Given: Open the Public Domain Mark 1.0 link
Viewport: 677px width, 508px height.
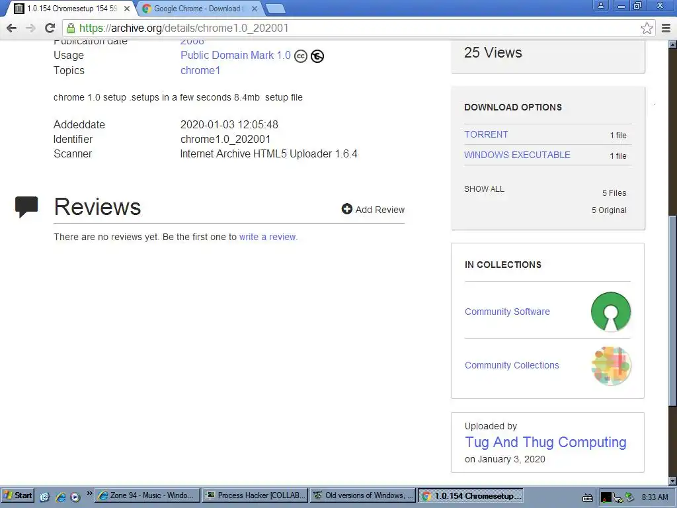Looking at the screenshot, I should (x=235, y=56).
